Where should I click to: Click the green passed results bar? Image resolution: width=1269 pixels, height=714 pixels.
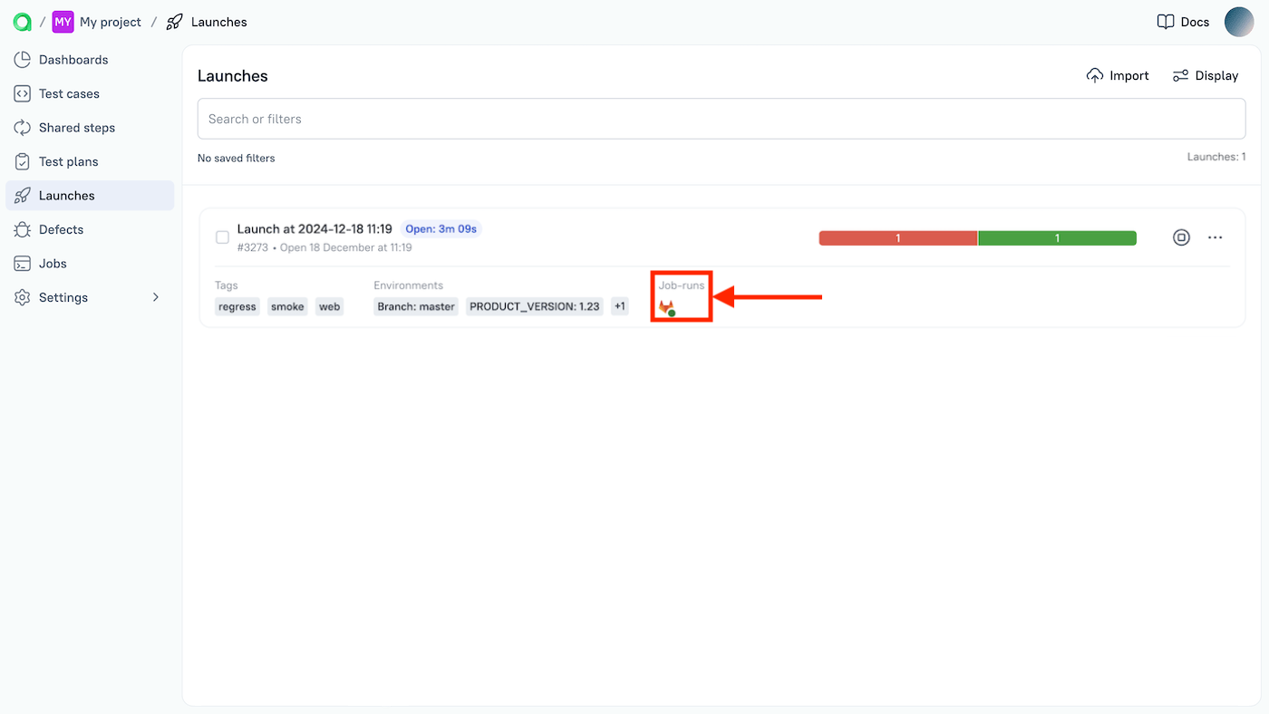pyautogui.click(x=1057, y=238)
